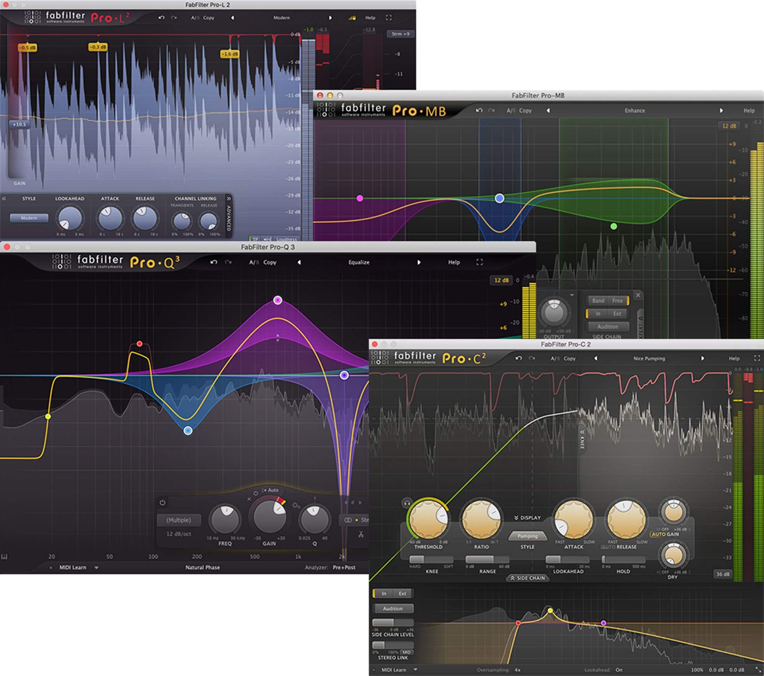The image size is (764, 676).
Task: Toggle Auto gain in Pro-Q 3 band
Action: (271, 490)
